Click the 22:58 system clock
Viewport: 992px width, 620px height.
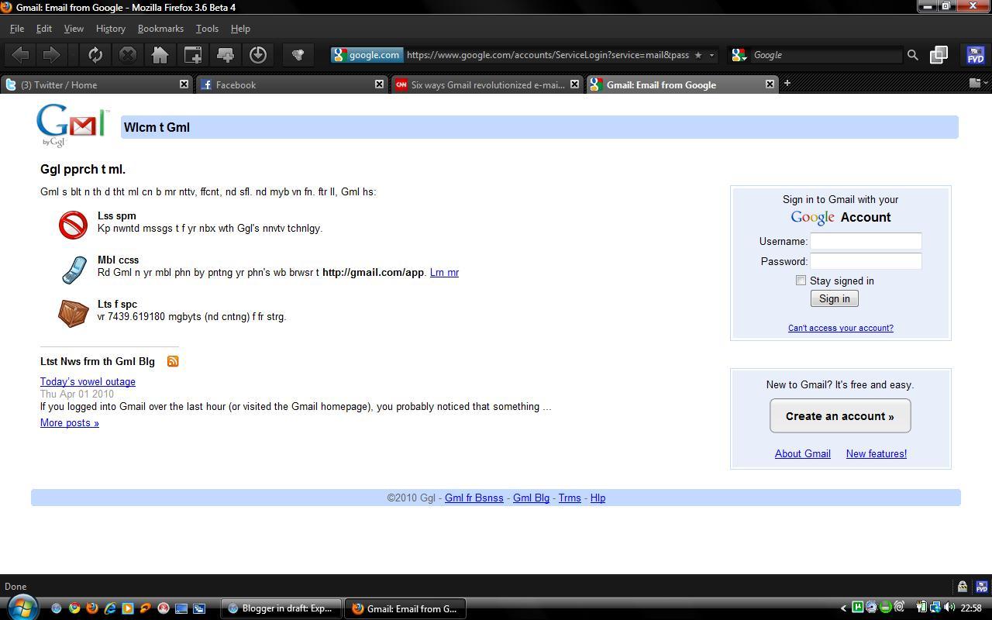coord(971,608)
